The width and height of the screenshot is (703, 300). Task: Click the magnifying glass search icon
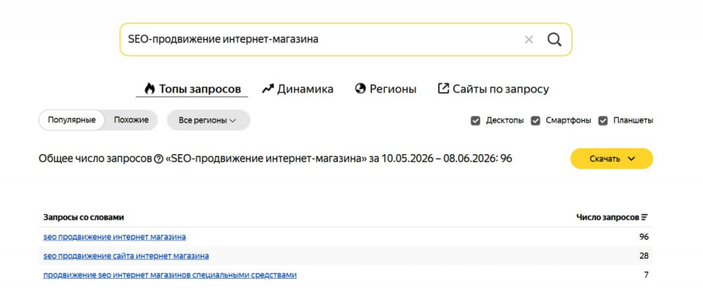coord(555,40)
